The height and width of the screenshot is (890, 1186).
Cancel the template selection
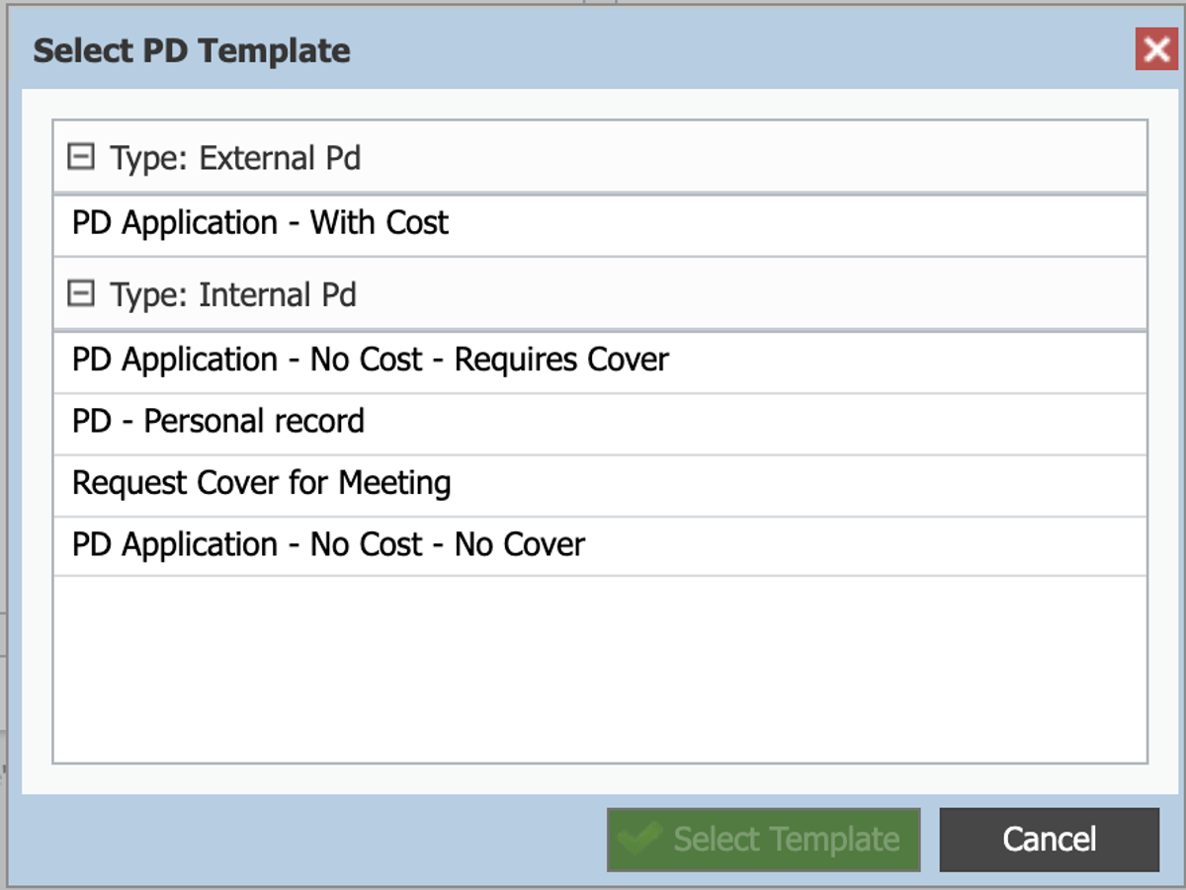point(1049,841)
